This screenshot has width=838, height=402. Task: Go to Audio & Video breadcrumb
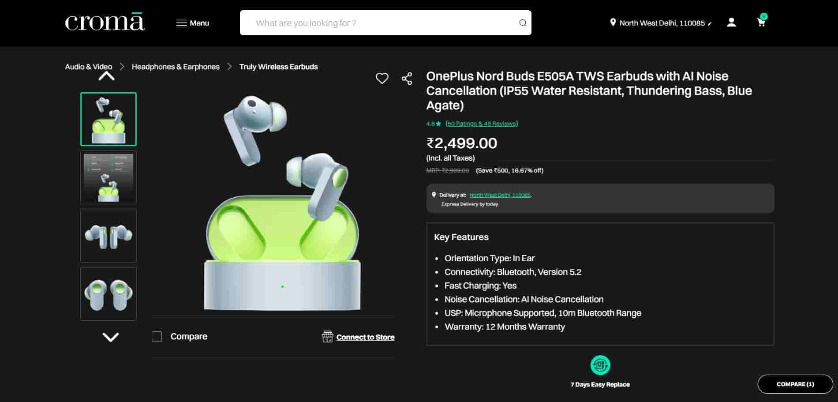[88, 67]
